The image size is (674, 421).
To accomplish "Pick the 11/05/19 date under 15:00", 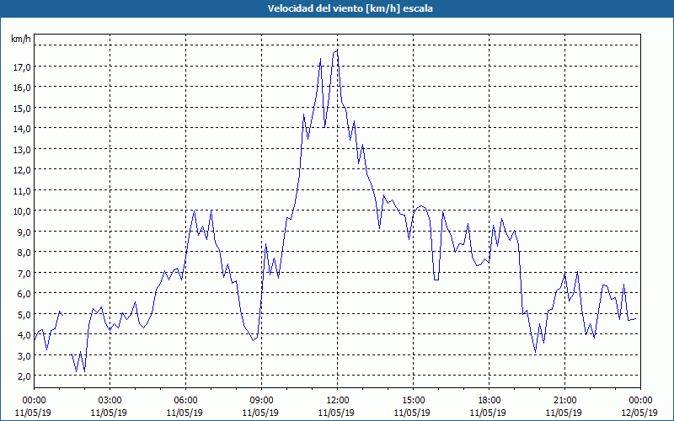I will pyautogui.click(x=413, y=413).
